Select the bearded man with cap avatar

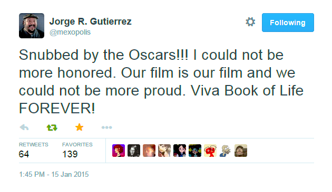pyautogui.click(x=241, y=151)
